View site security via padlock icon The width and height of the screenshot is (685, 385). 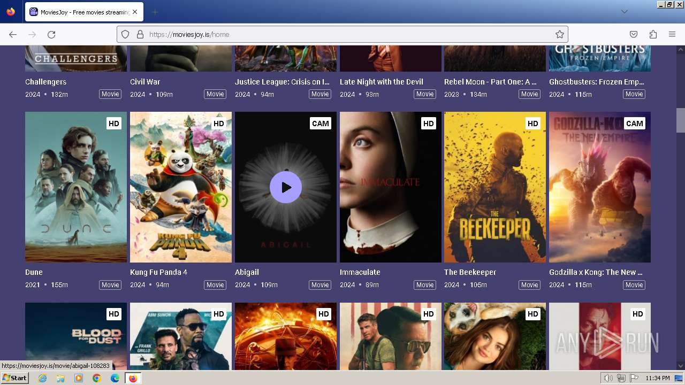click(x=140, y=34)
